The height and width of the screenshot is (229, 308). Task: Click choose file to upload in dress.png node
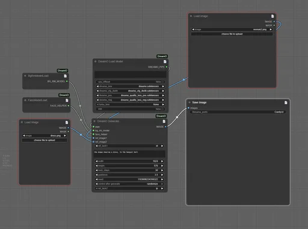point(45,140)
